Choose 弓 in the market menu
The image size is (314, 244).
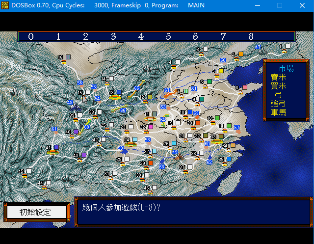(x=278, y=95)
